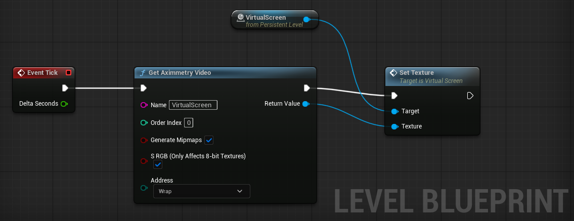Disable the Generate Mipmaps checkbox
This screenshot has width=574, height=221.
tap(209, 140)
